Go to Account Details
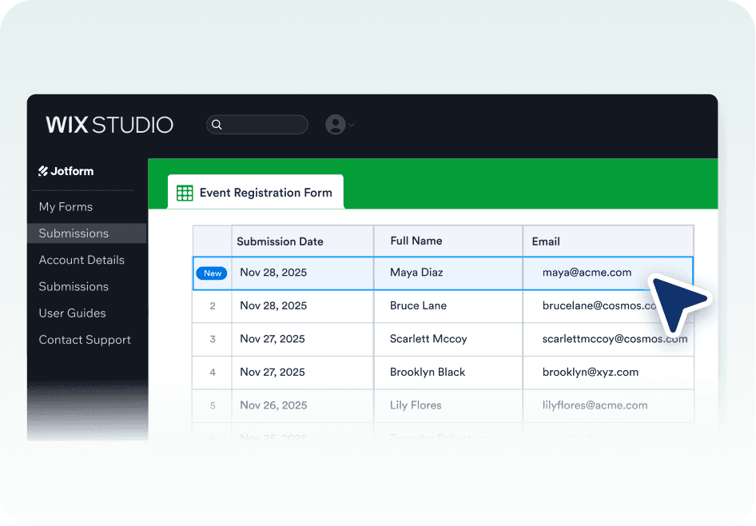Screen dimensions: 756x526 pyautogui.click(x=82, y=260)
